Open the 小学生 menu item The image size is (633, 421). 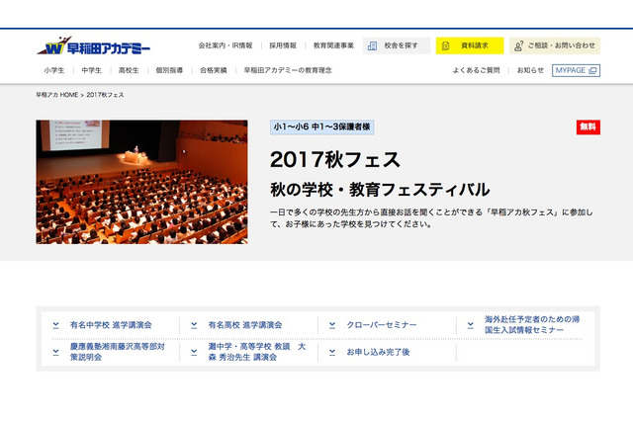pyautogui.click(x=54, y=70)
